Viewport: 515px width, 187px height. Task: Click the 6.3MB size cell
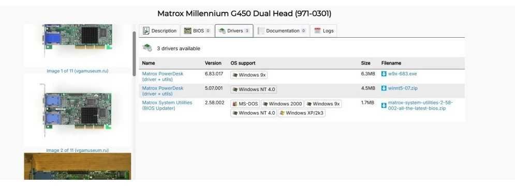pos(368,74)
